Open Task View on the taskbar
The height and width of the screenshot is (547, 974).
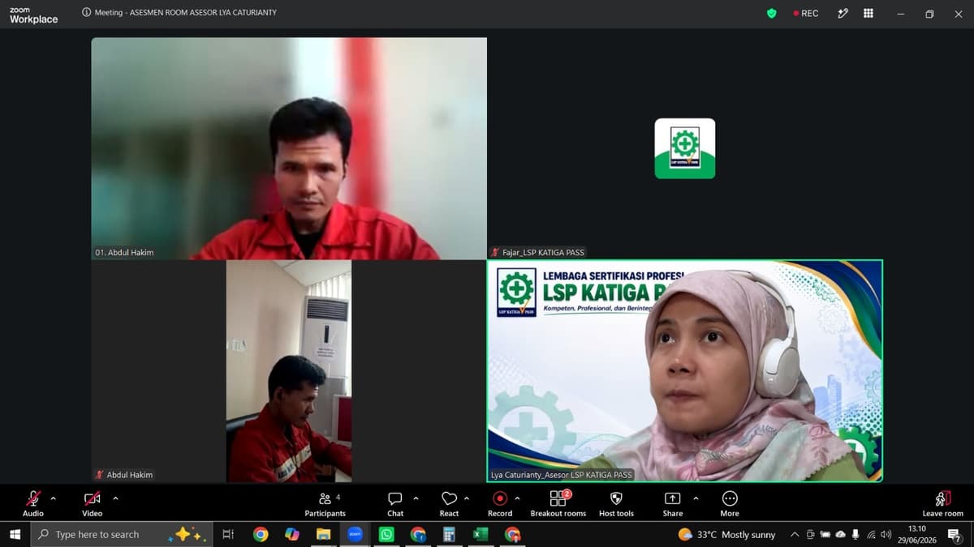coord(228,534)
